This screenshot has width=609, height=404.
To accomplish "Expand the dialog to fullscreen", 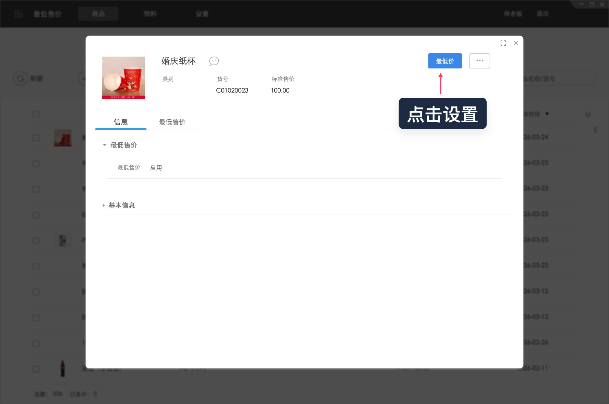I will coord(503,43).
